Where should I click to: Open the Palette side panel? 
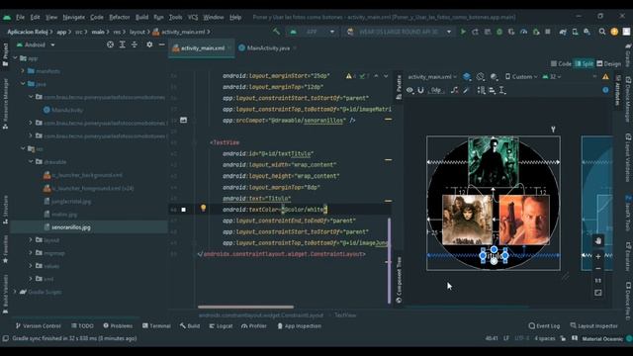click(x=399, y=87)
